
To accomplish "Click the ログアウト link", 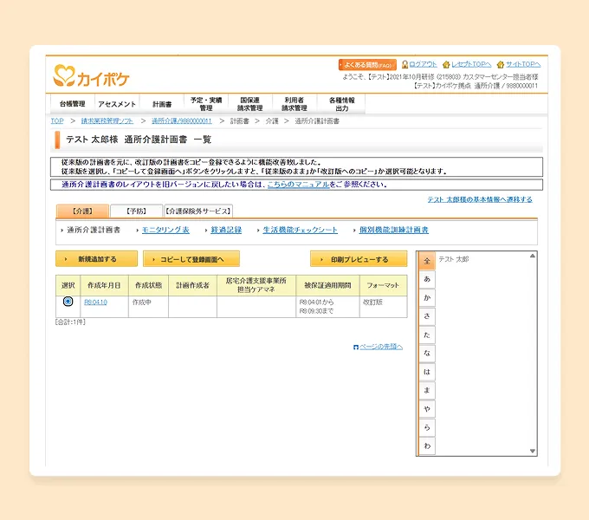I will pos(423,64).
